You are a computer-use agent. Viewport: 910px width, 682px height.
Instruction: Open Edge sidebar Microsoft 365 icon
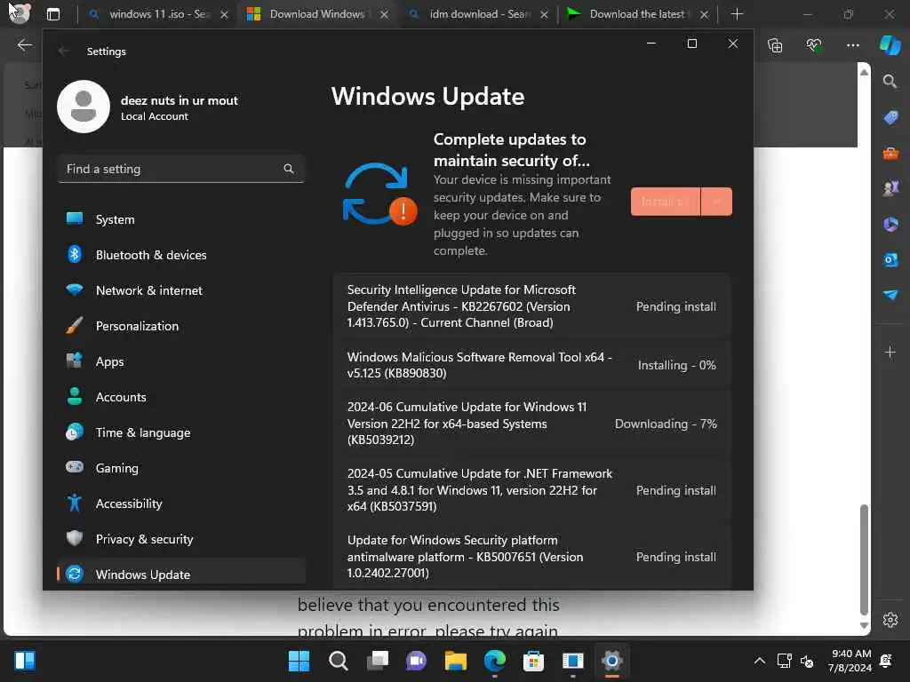click(x=890, y=225)
